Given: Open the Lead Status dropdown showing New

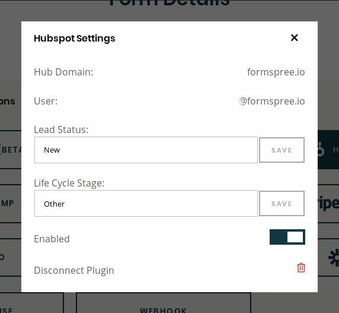Looking at the screenshot, I should (146, 150).
